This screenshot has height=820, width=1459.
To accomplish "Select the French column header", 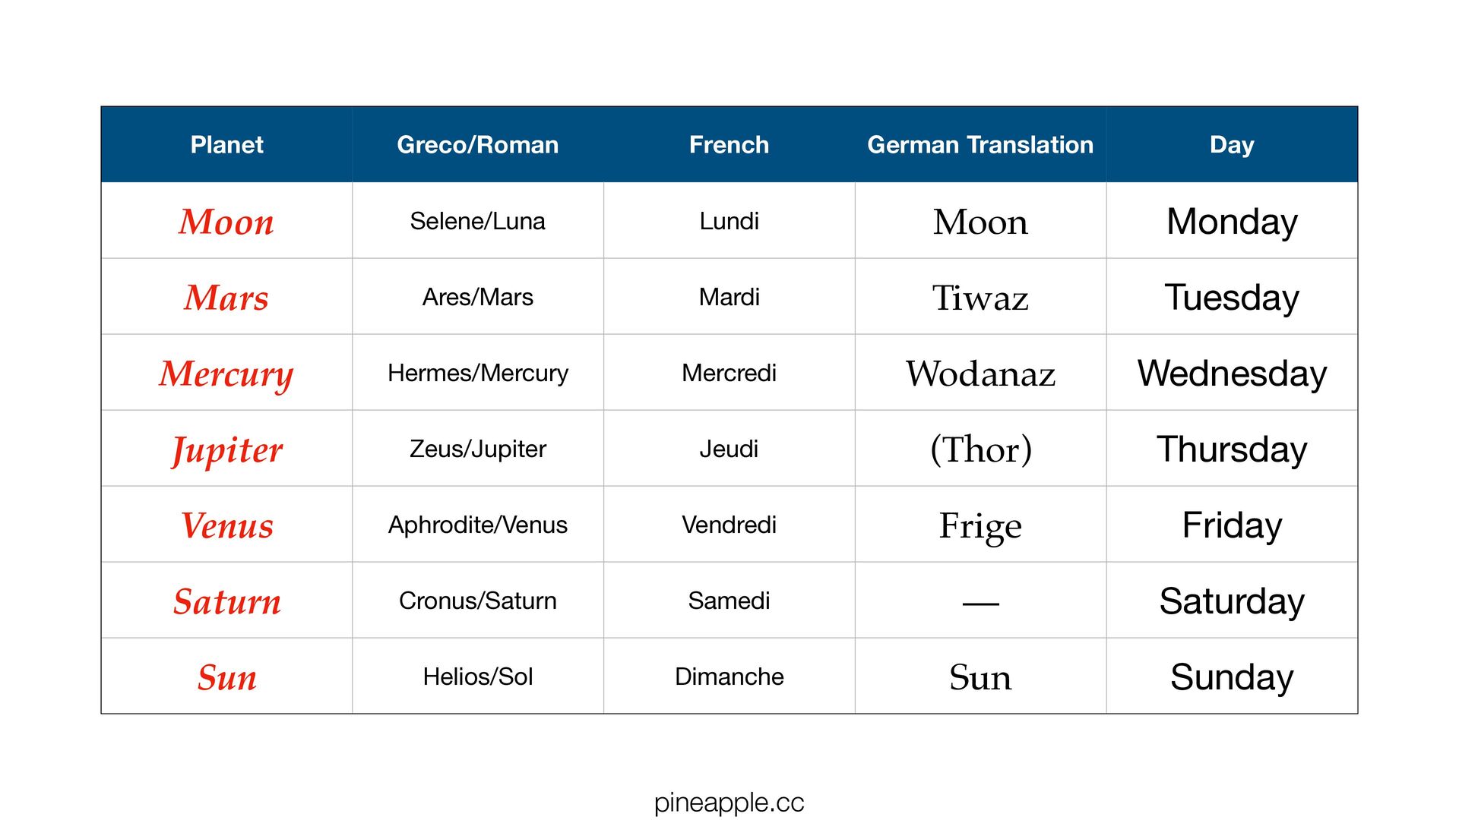I will coord(729,144).
